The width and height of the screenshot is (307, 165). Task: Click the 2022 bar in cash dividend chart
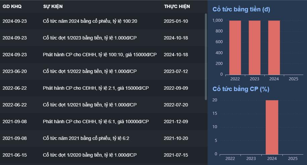[235, 48]
